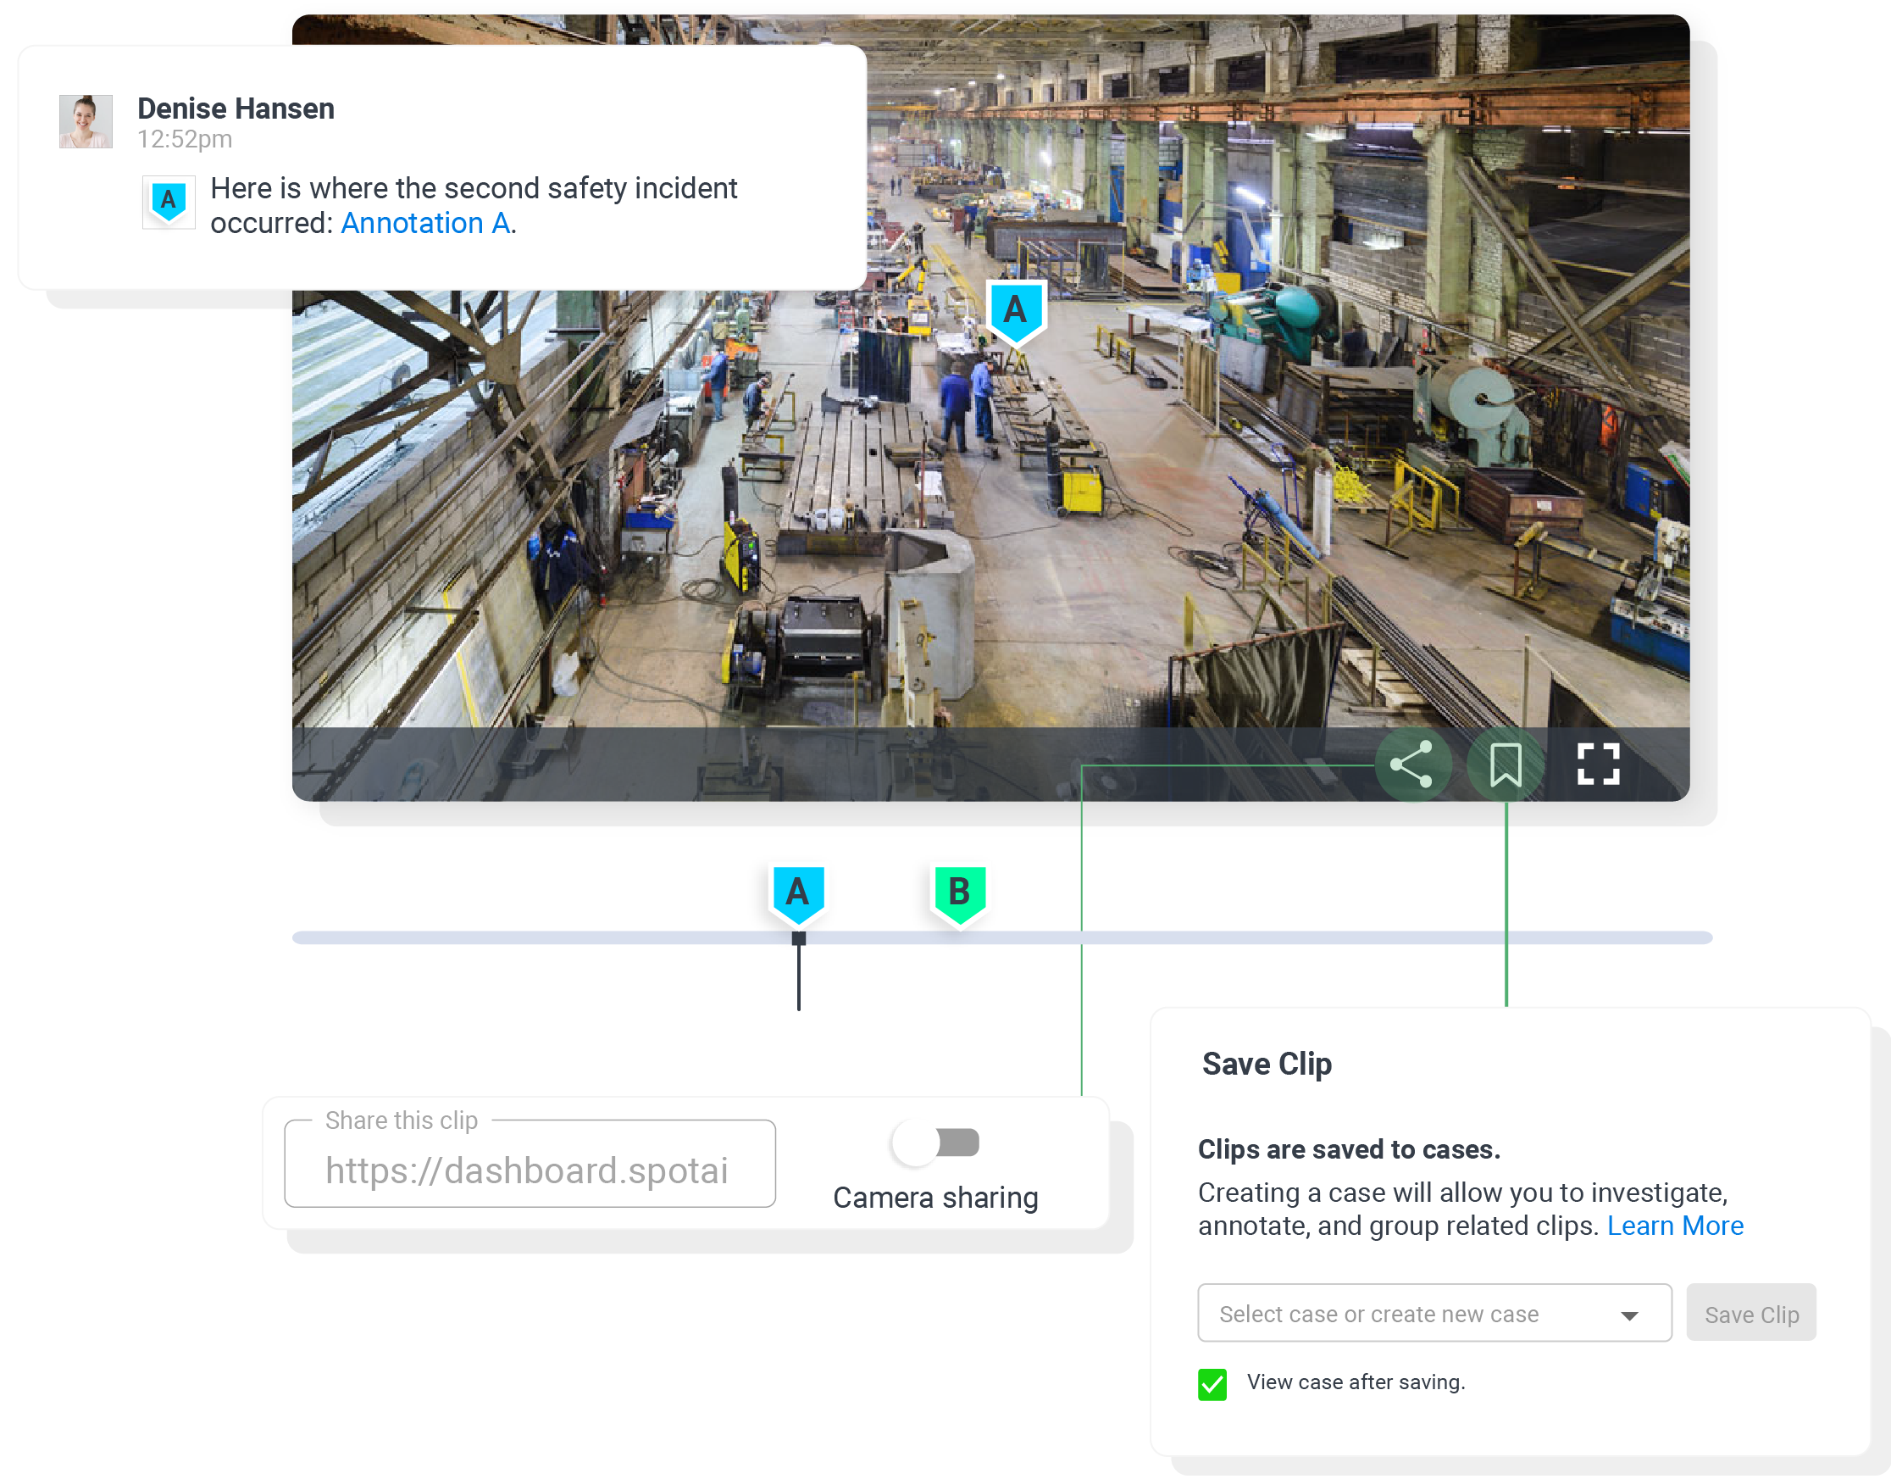Screen dimensions: 1891x1479
Task: Click annotation A marker on the timeline
Action: tap(797, 895)
